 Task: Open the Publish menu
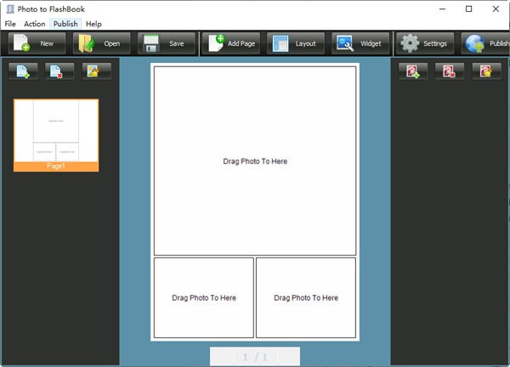(65, 24)
